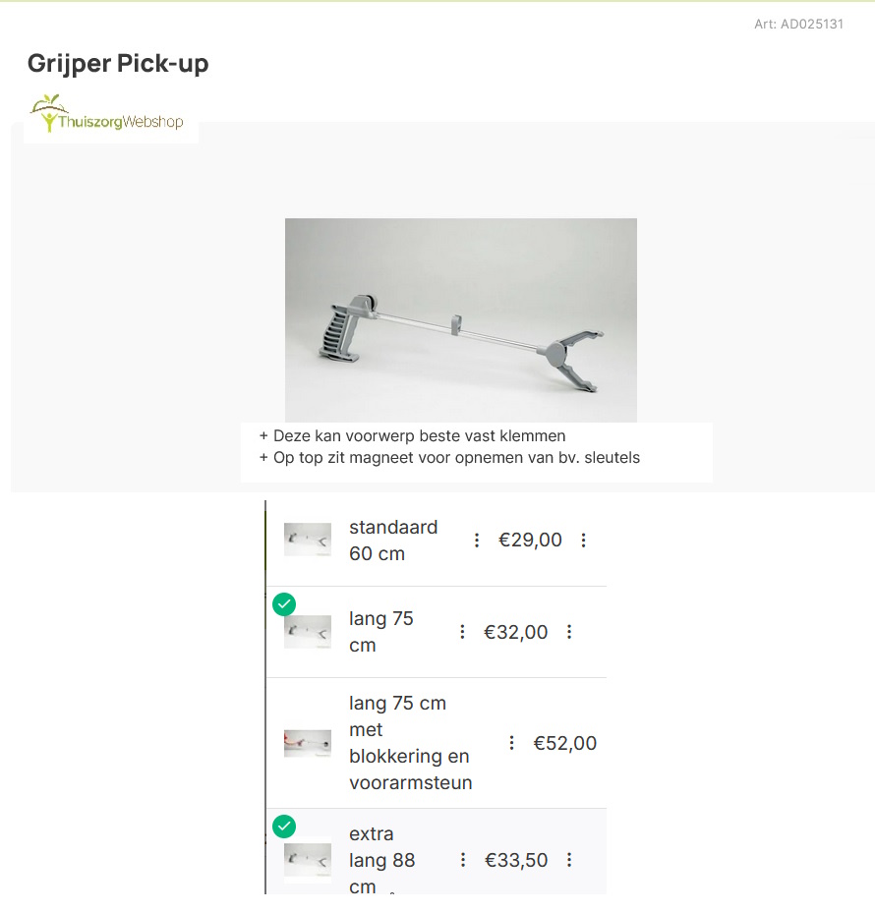Select the lang 75 cm variant label
Viewport: 875px width, 912px height.
pyautogui.click(x=381, y=632)
